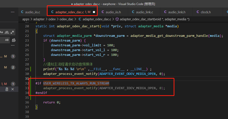Click 'ADAPTER_EVENT_ODEV_MEDIA_OPEN' on line 30
Image resolution: width=228 pixels, height=119 pixels.
(x=127, y=74)
